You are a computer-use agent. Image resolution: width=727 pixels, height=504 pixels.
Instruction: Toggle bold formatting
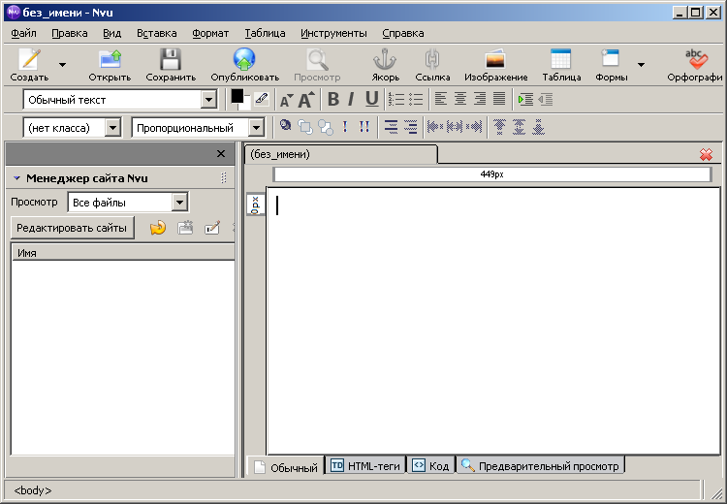tap(332, 99)
